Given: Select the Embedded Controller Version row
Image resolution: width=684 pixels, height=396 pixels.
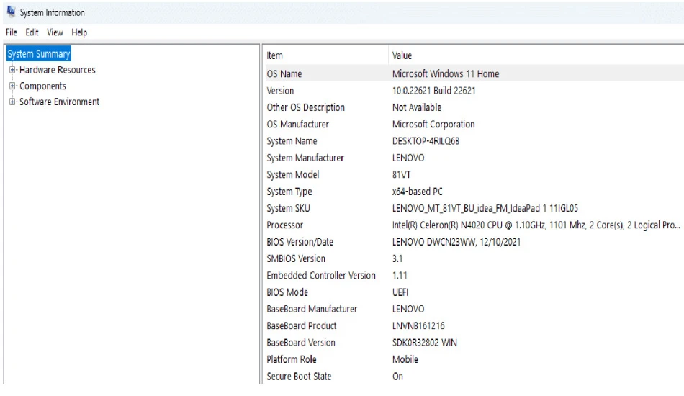Looking at the screenshot, I should point(474,275).
